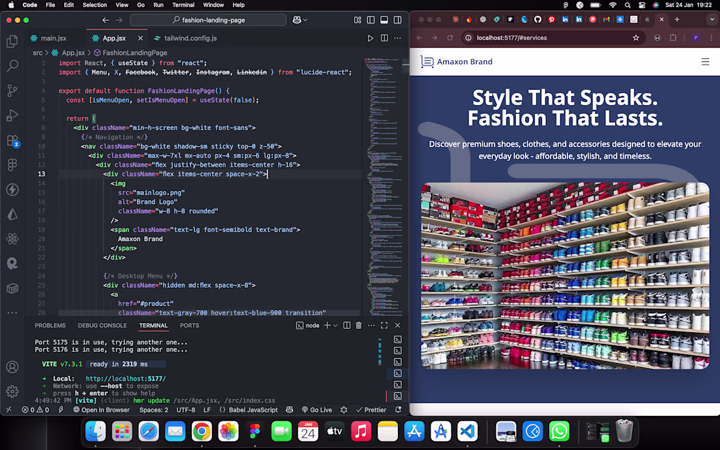Open the hamburger menu on Amaxon Brand page
The width and height of the screenshot is (720, 450).
pyautogui.click(x=705, y=62)
